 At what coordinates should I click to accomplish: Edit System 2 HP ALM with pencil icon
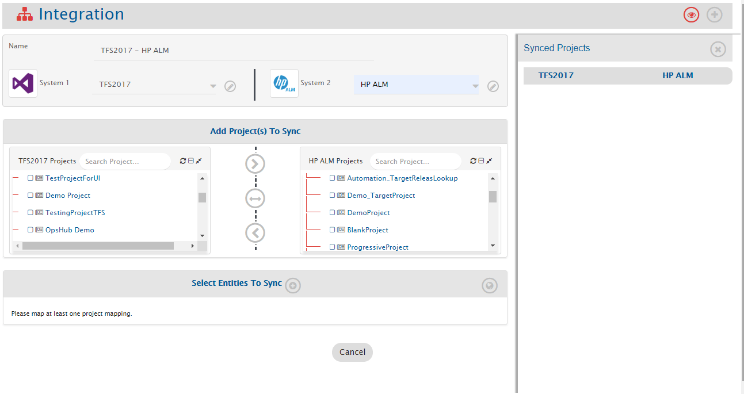click(x=493, y=86)
